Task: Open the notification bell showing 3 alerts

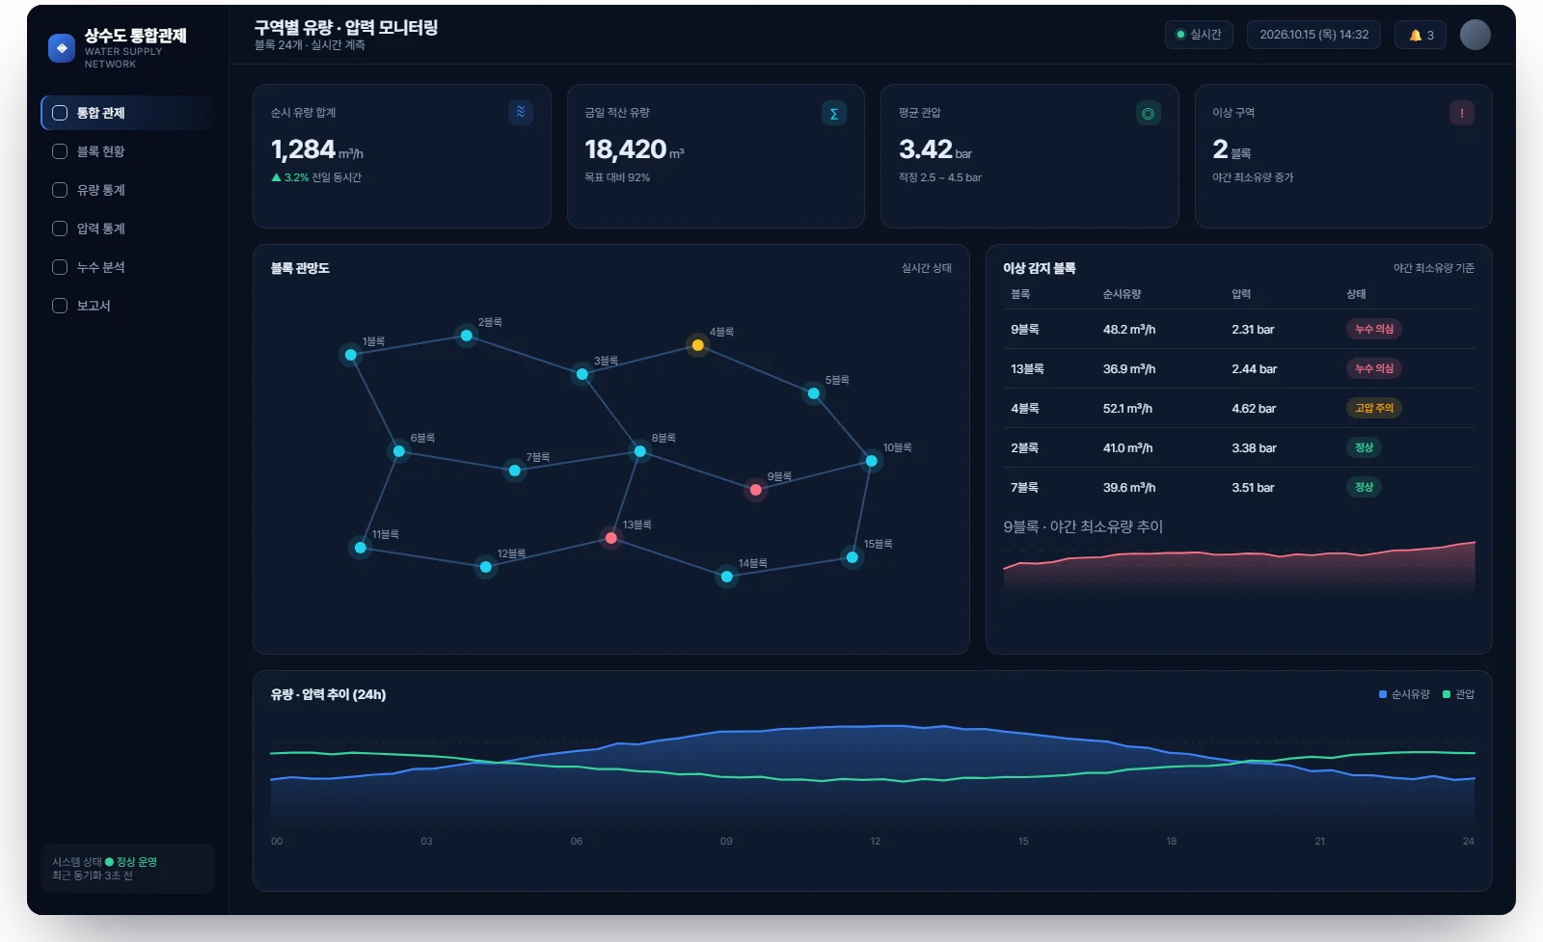Action: coord(1421,35)
